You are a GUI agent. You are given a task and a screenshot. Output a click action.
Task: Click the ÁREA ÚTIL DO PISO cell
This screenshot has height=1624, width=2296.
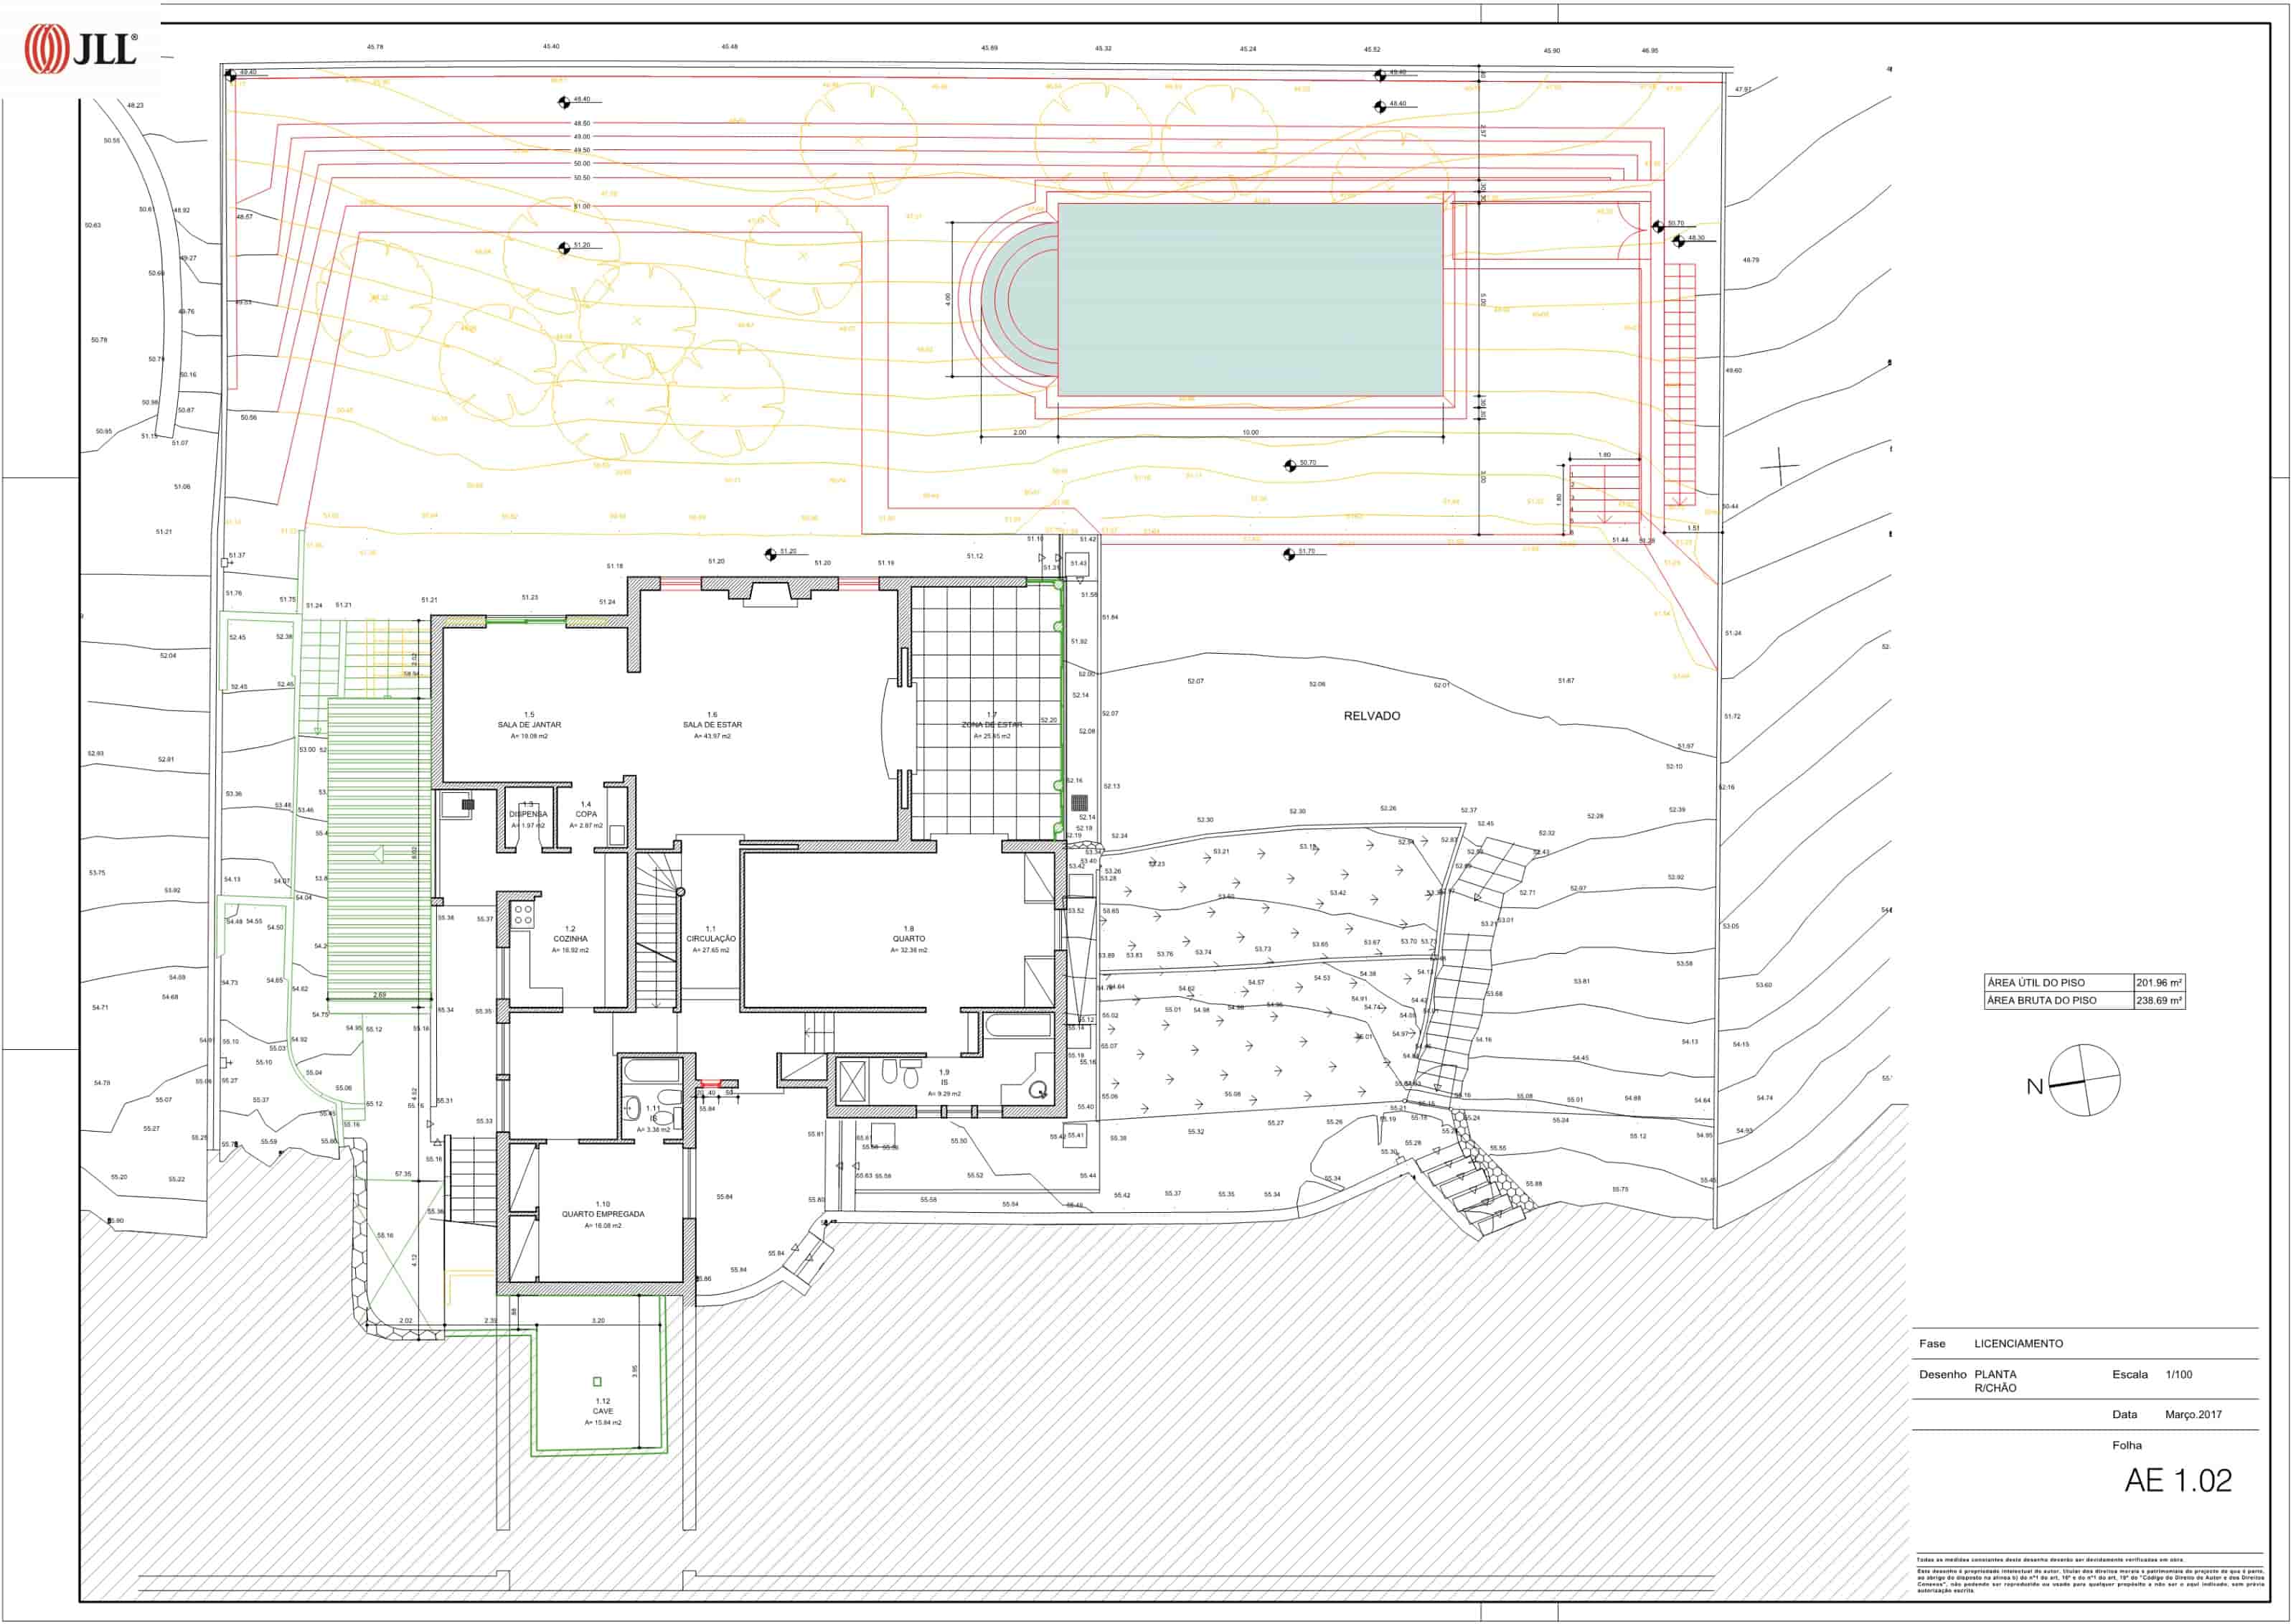point(2059,983)
